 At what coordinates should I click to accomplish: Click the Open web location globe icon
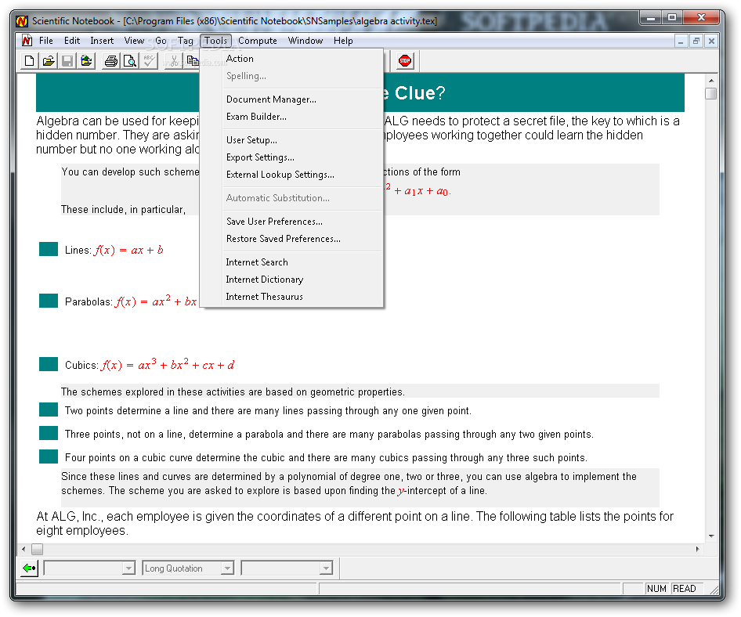(x=87, y=61)
